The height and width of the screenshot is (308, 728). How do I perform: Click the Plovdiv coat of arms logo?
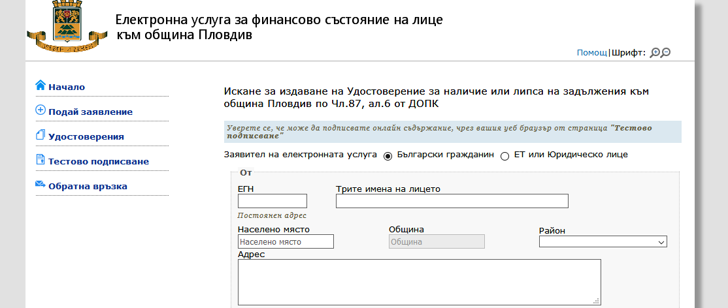coord(67,26)
